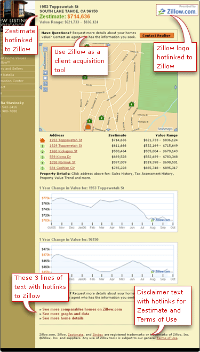The height and width of the screenshot is (352, 200).
Task: Click numbered icon 5 beside 584 Cochise Cir
Action: [x=43, y=168]
